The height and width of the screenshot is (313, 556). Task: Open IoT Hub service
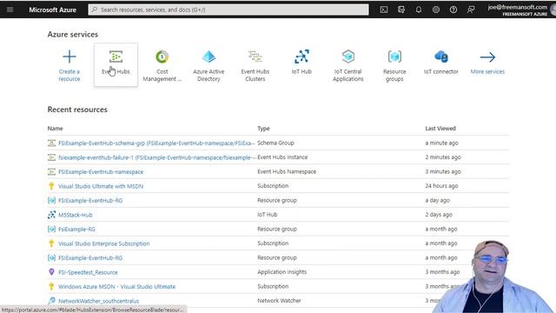[301, 62]
